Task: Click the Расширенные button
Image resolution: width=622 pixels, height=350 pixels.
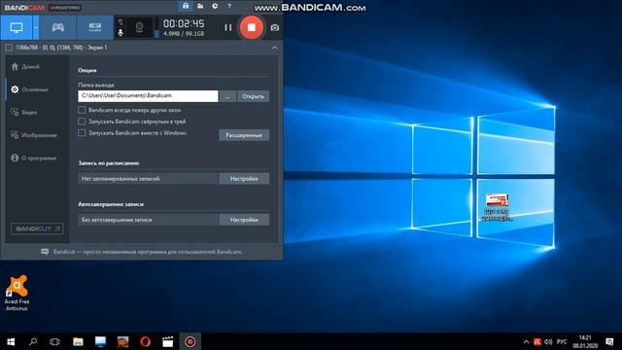Action: click(x=244, y=135)
